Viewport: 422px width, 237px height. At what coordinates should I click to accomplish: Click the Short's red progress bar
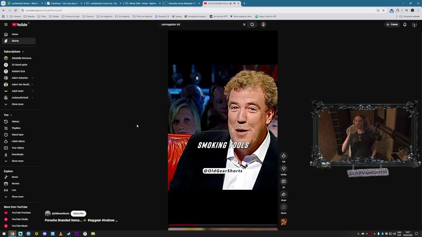point(223,225)
